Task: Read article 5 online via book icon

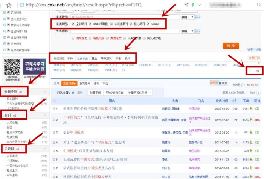Action: click(257, 151)
